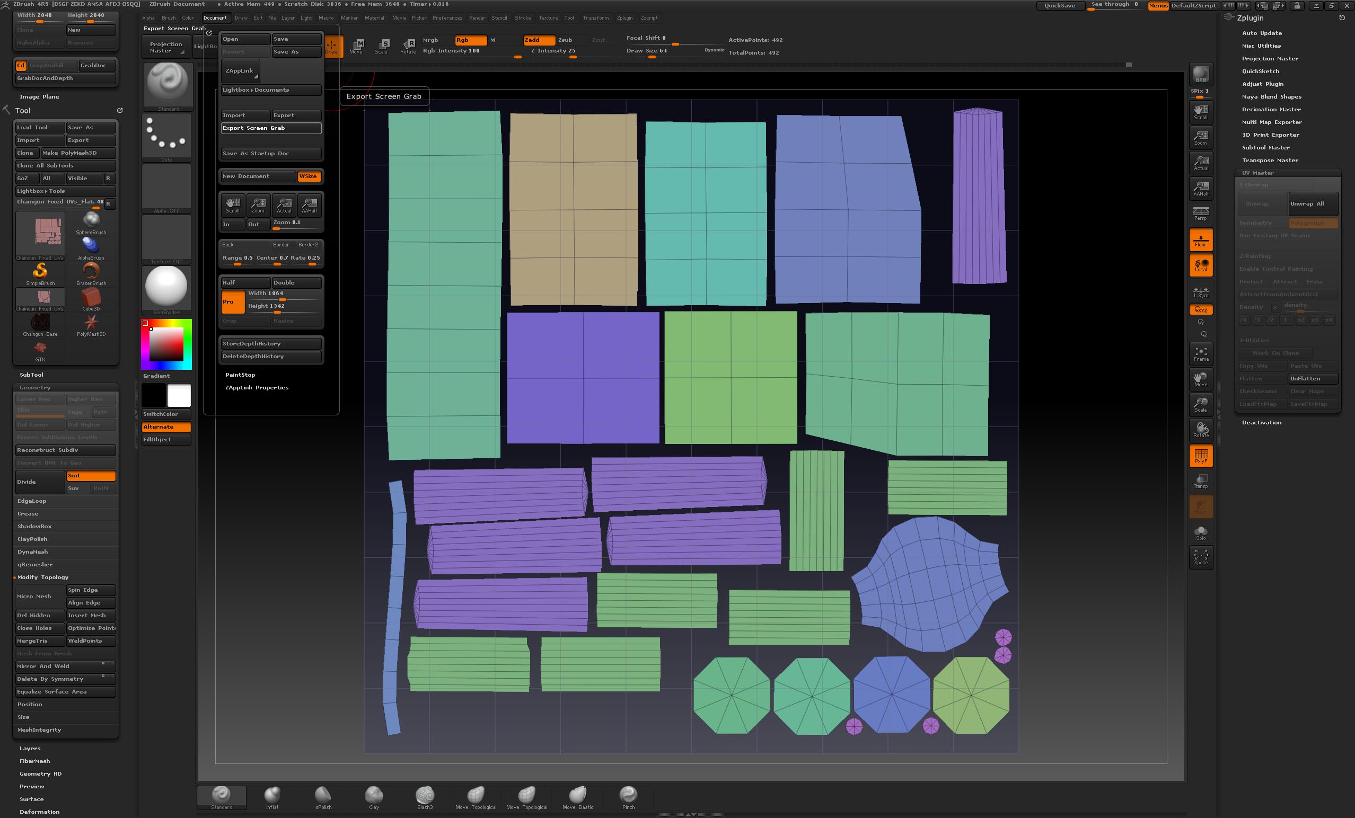Viewport: 1355px width, 818px height.
Task: Open the Zplugin menu
Action: pos(624,17)
